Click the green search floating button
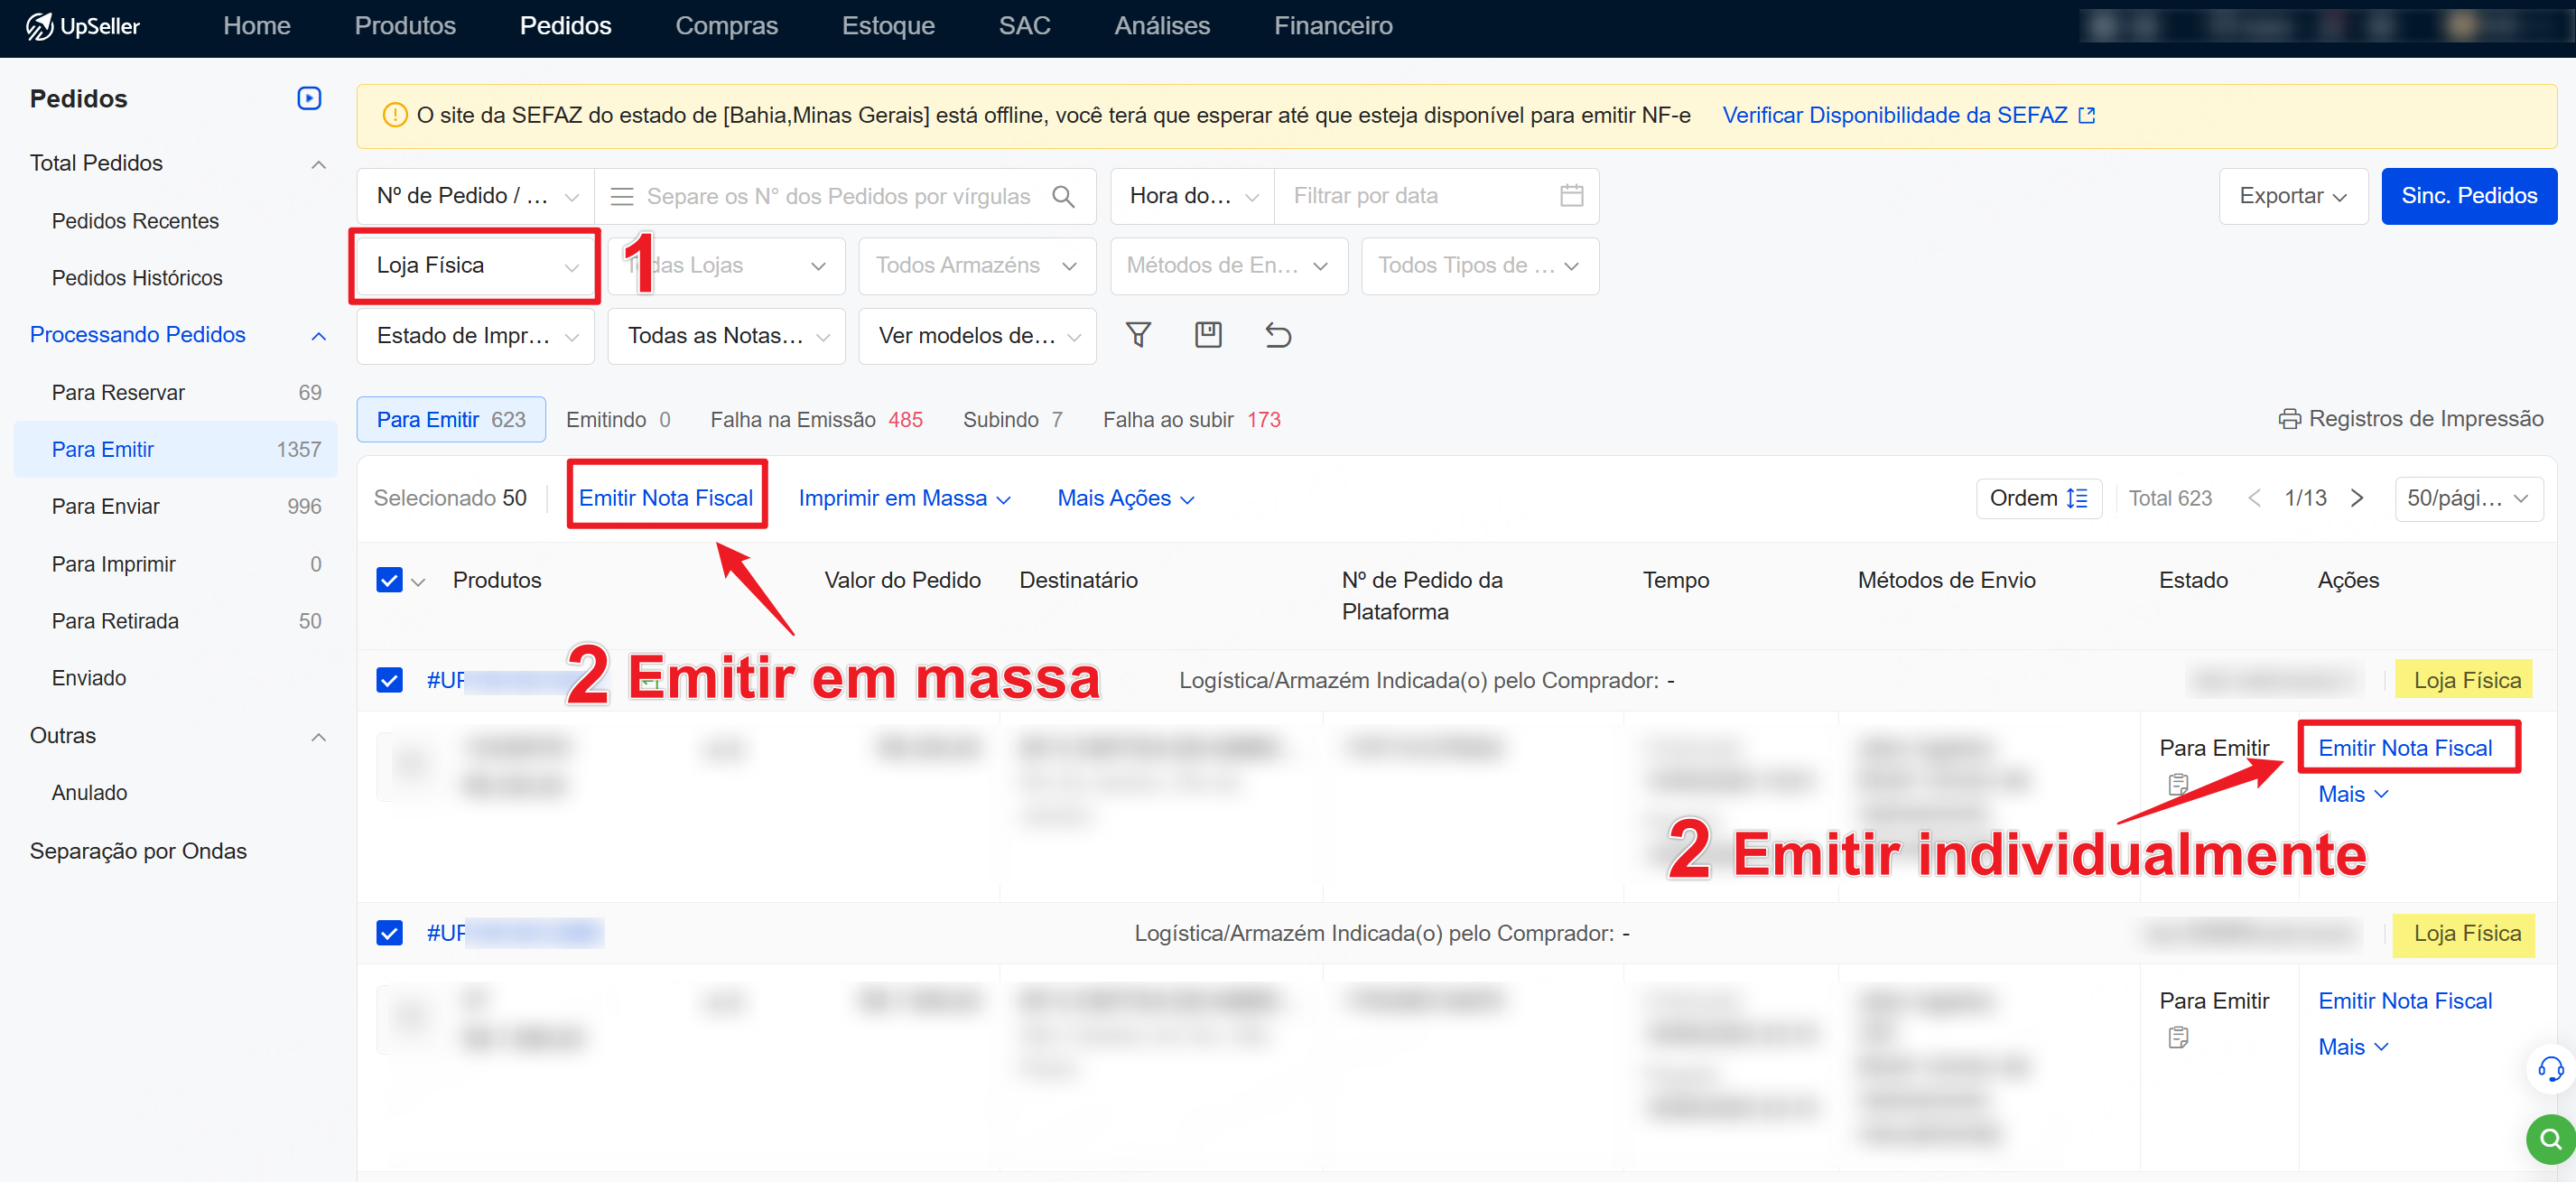Viewport: 2576px width, 1182px height. point(2550,1138)
